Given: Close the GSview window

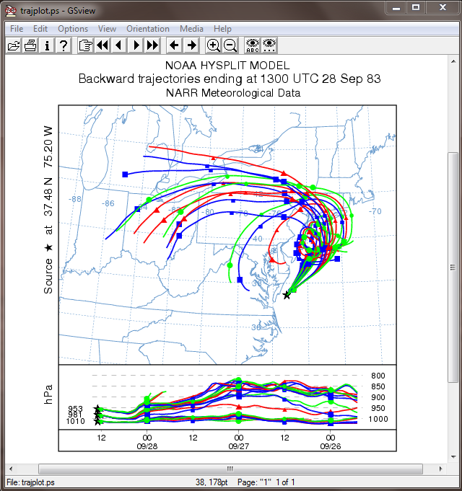Looking at the screenshot, I should click(x=443, y=8).
